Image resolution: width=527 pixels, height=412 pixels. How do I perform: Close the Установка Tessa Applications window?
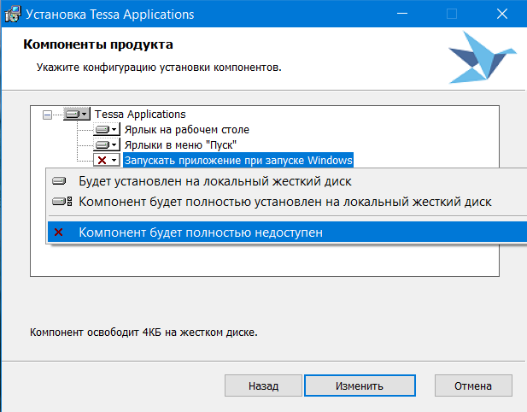[502, 14]
